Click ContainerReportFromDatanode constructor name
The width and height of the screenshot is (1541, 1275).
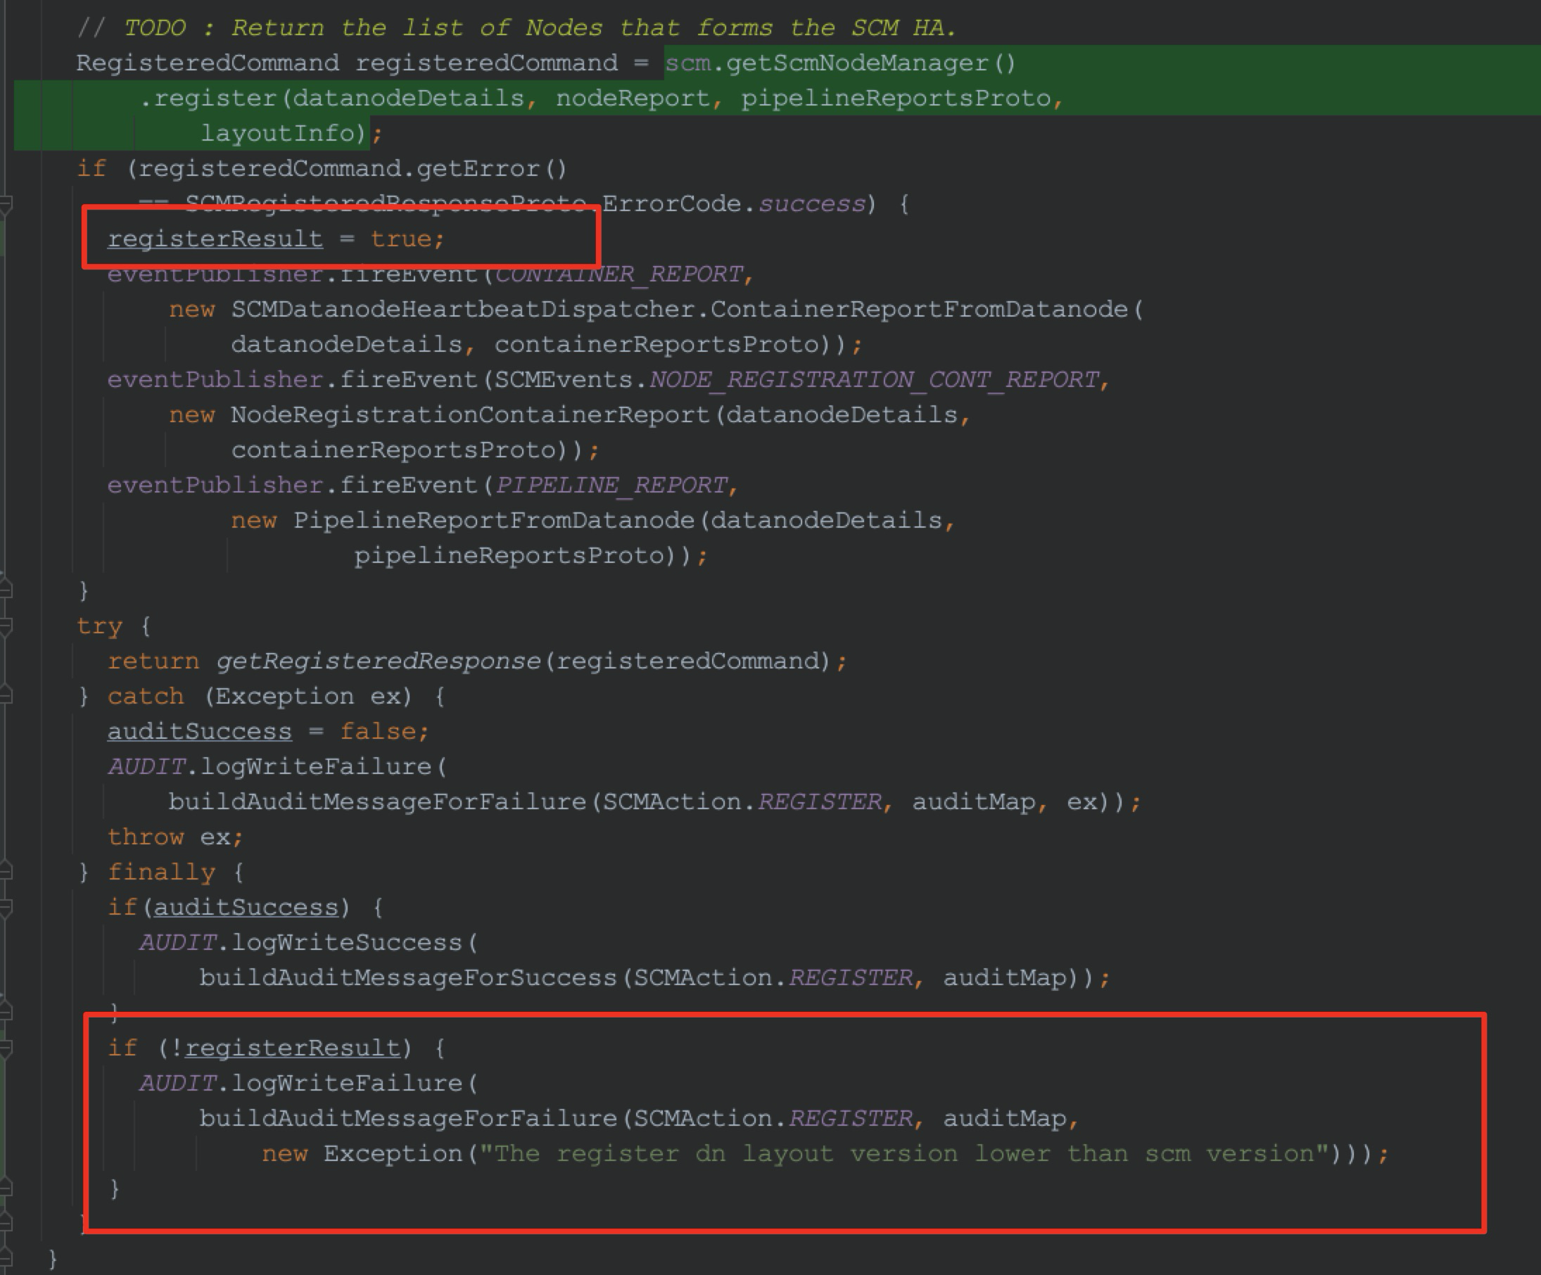click(919, 310)
